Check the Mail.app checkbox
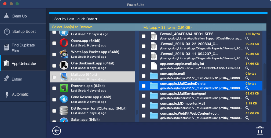This screenshot has height=138, width=271. pos(54,77)
